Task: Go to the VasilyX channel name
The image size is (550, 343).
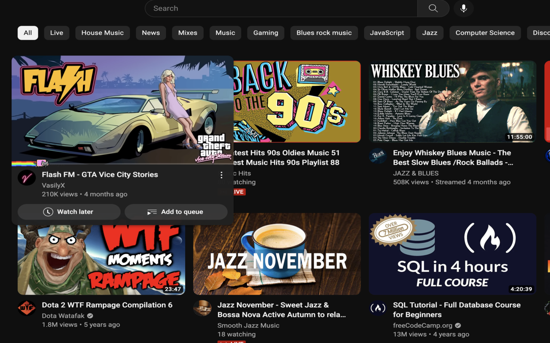Action: pyautogui.click(x=53, y=185)
